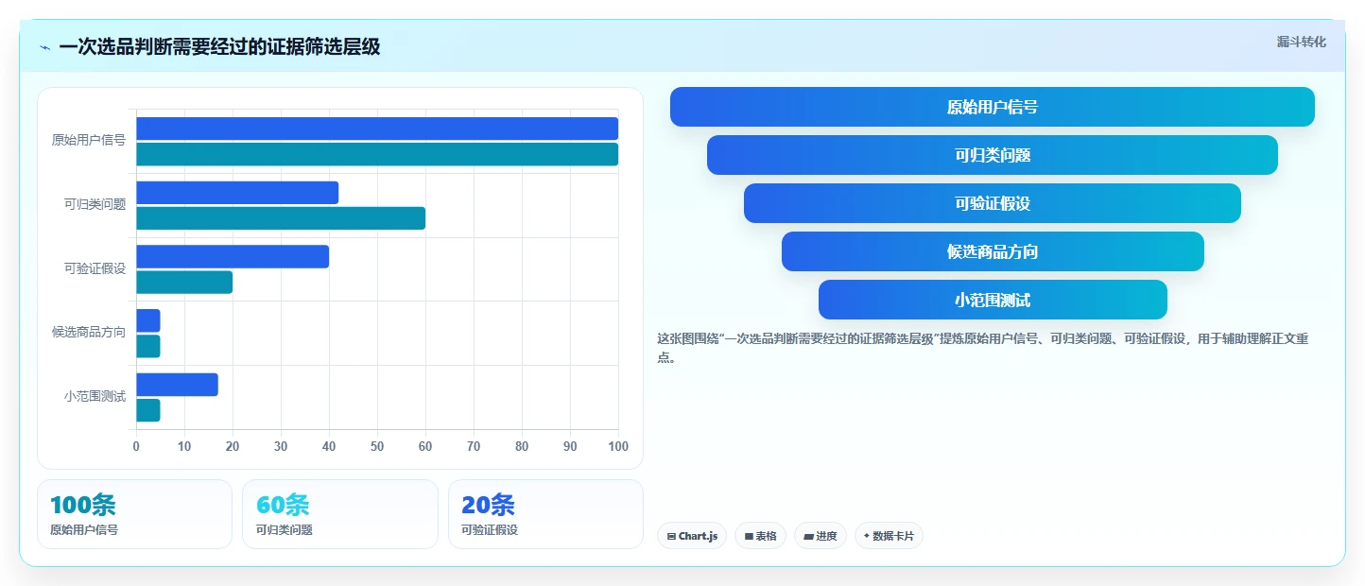Viewport: 1365px width, 586px height.
Task: Click the 漏斗转化 label in header
Action: click(1301, 43)
